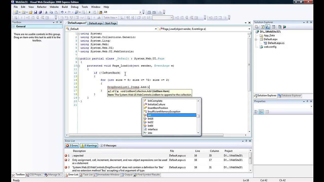
Task: Switch to the Default.aspx tab
Action: pos(96,23)
